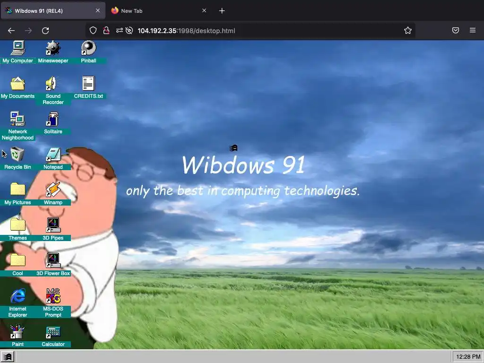Bookmark this page with the star
Viewport: 484px width, 363px height.
[408, 30]
